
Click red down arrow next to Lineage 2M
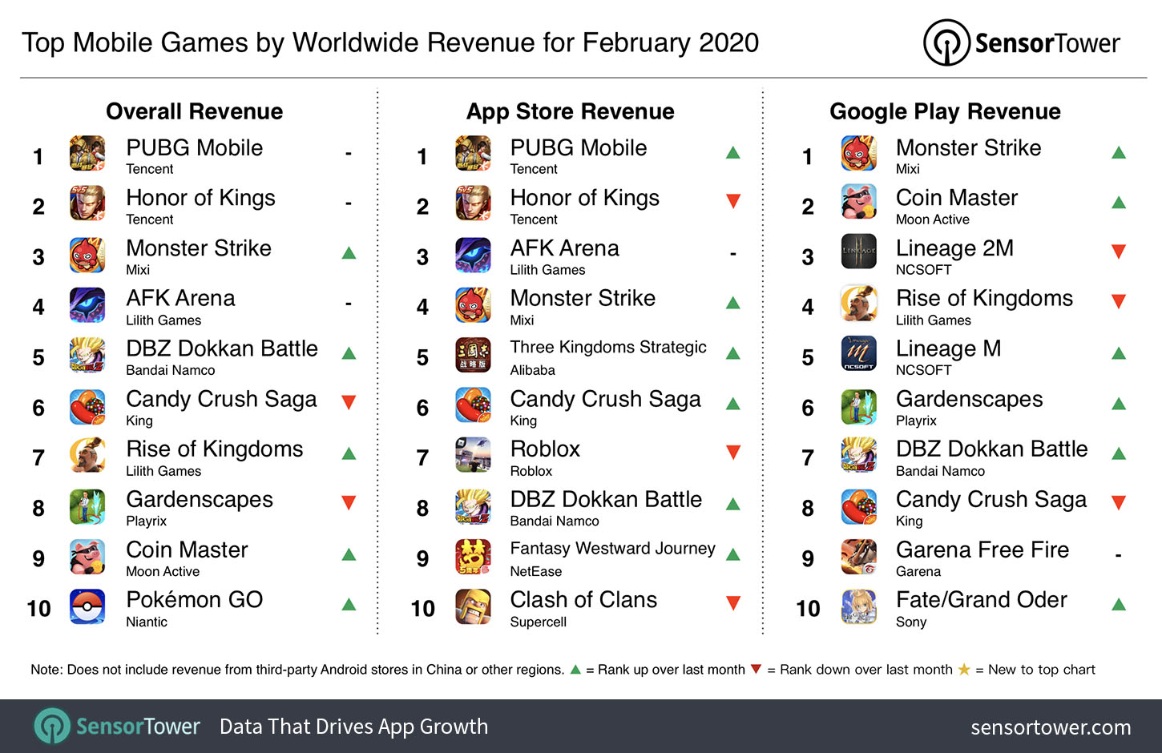(x=1120, y=252)
